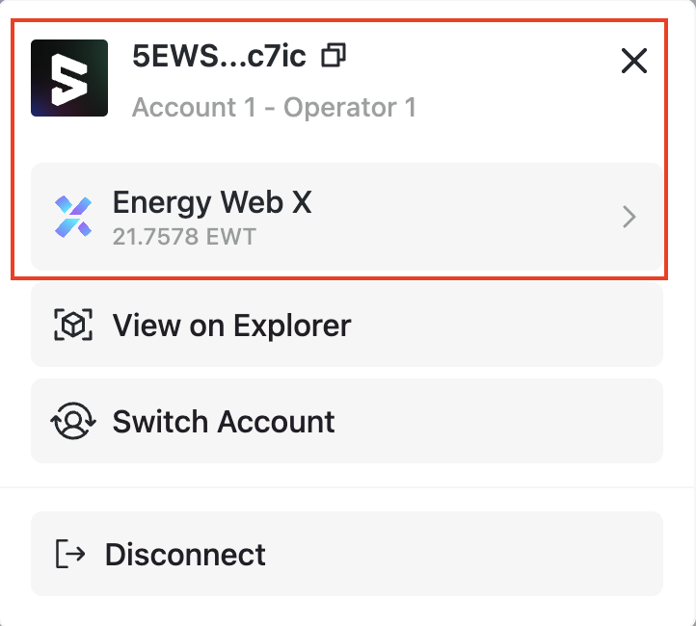696x626 pixels.
Task: Select the 5EWS...c7ic address text
Action: [219, 57]
